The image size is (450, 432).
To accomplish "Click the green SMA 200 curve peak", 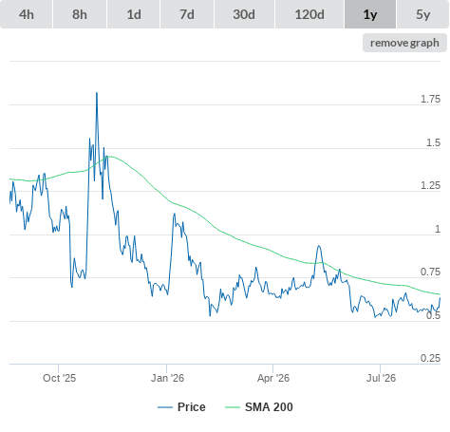I will point(109,157).
